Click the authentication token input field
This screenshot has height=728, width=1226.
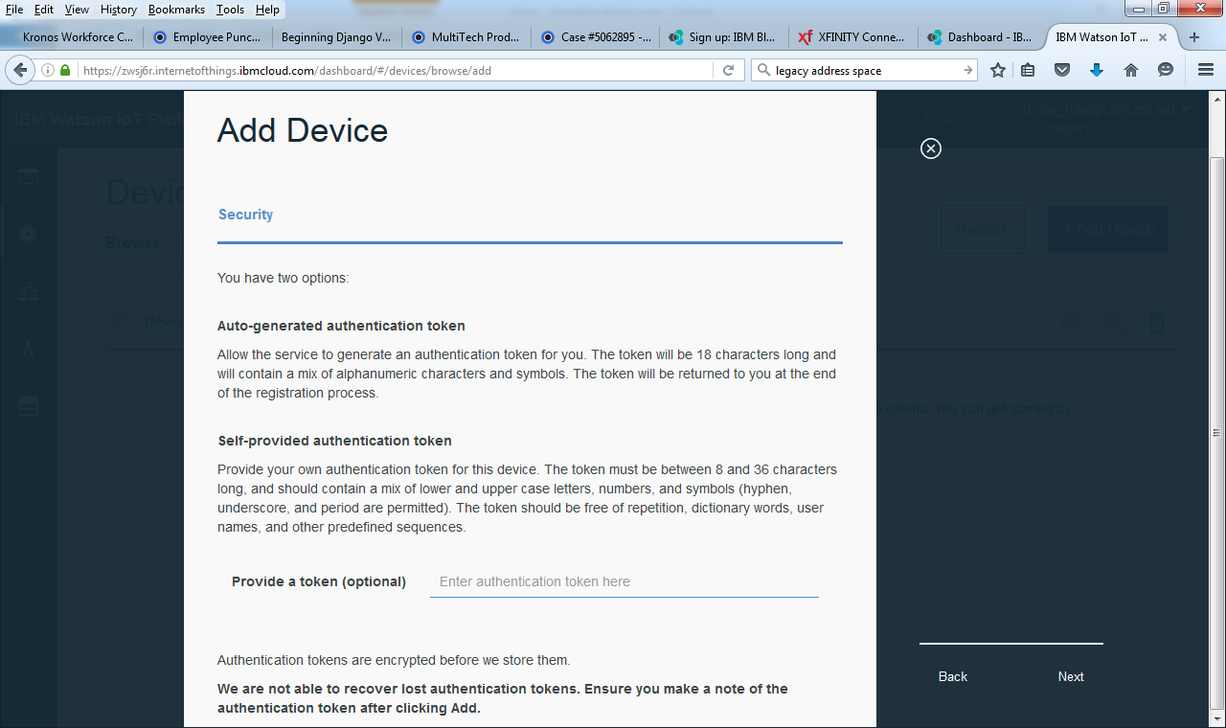coord(624,581)
